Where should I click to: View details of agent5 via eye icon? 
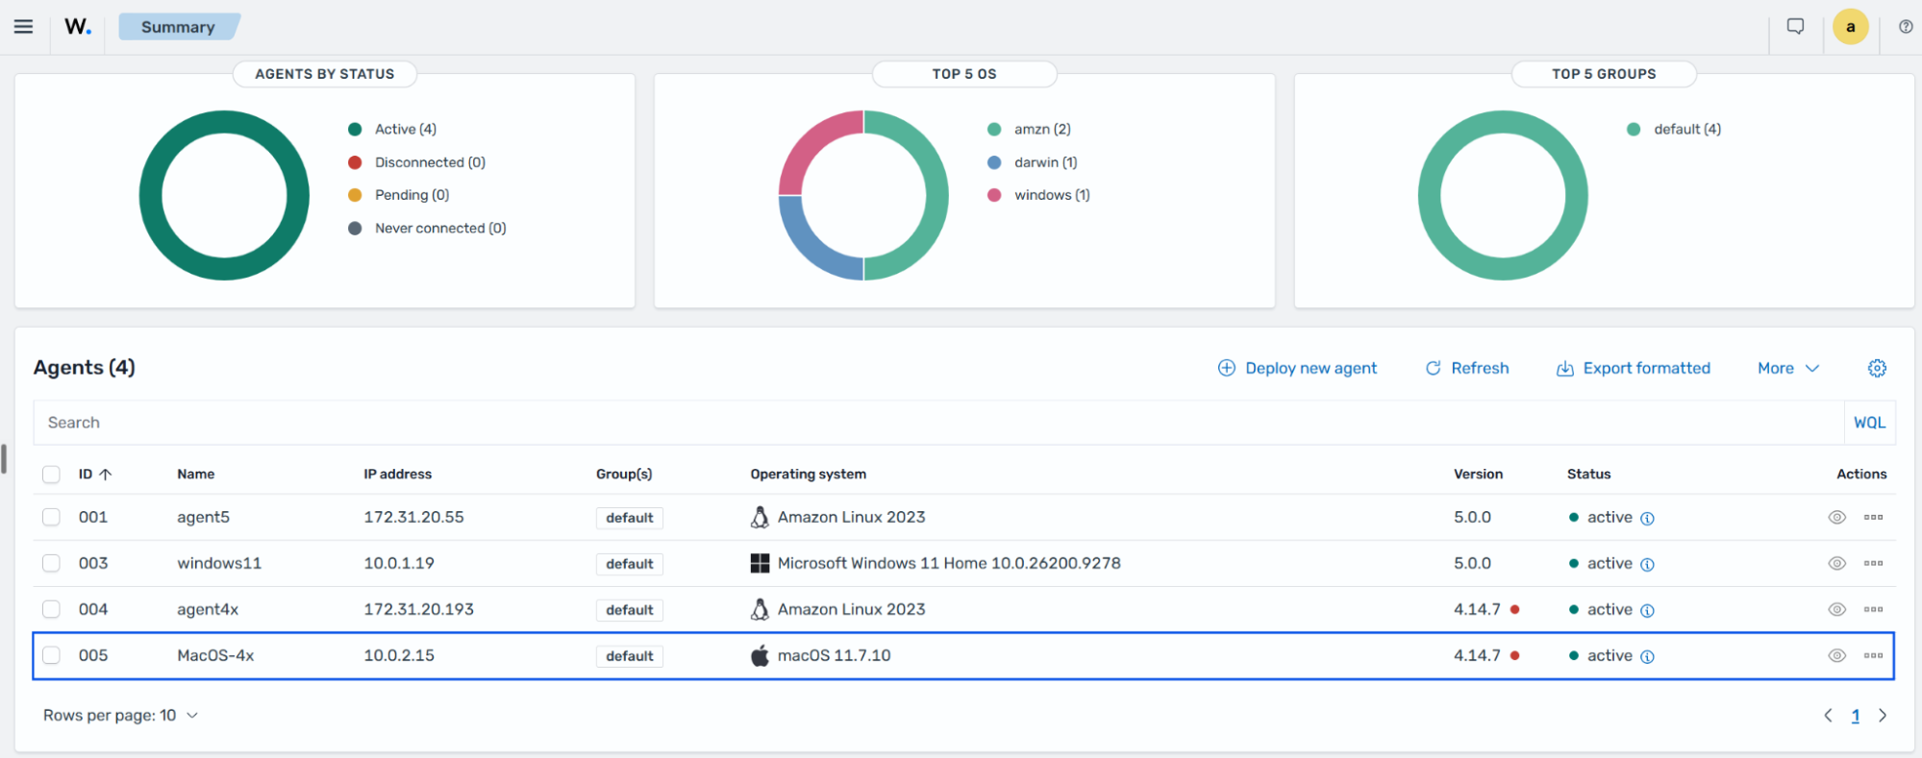pyautogui.click(x=1836, y=517)
